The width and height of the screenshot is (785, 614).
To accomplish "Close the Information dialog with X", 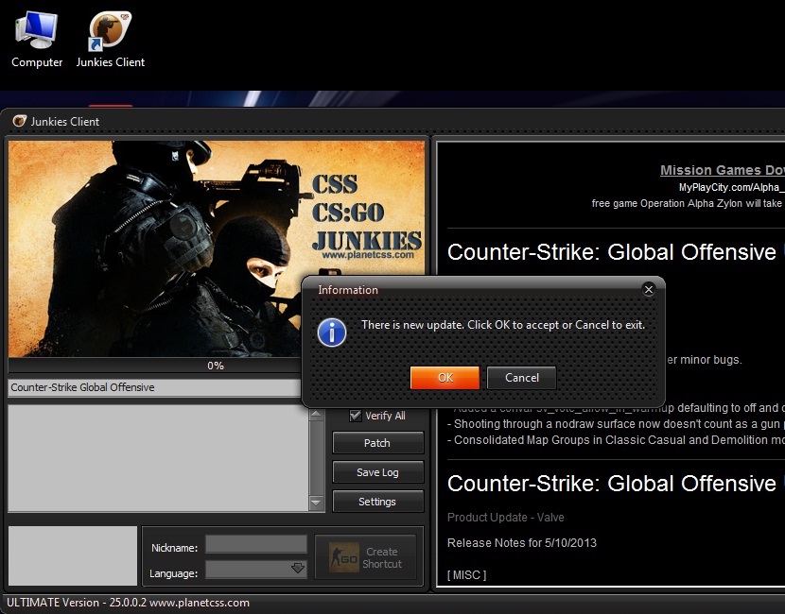I will click(648, 289).
